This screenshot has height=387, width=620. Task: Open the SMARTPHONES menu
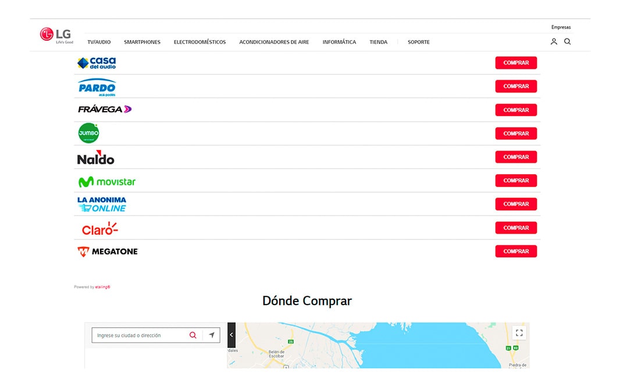[142, 42]
